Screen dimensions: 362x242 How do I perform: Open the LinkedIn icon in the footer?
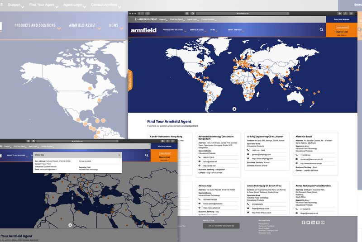313,222
